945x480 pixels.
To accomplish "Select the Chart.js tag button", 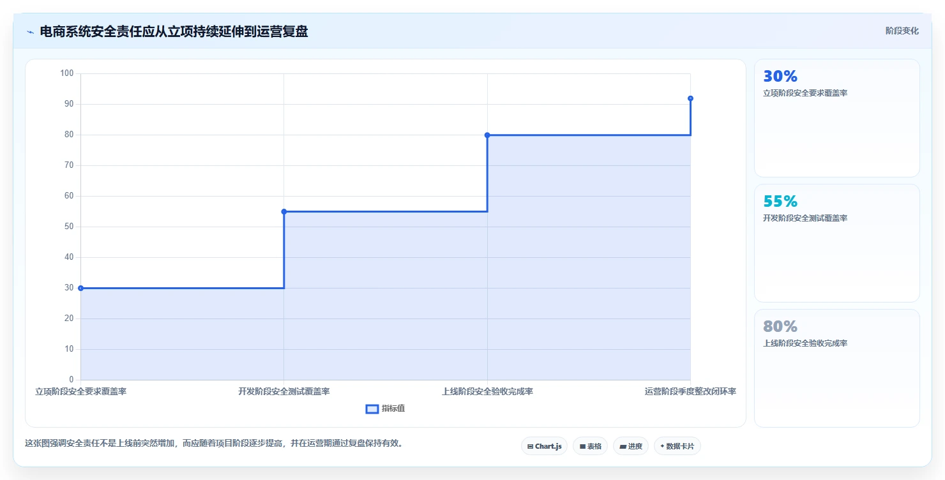I will coord(544,446).
